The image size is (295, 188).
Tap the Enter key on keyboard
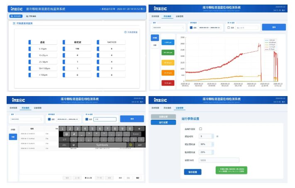click(136, 134)
